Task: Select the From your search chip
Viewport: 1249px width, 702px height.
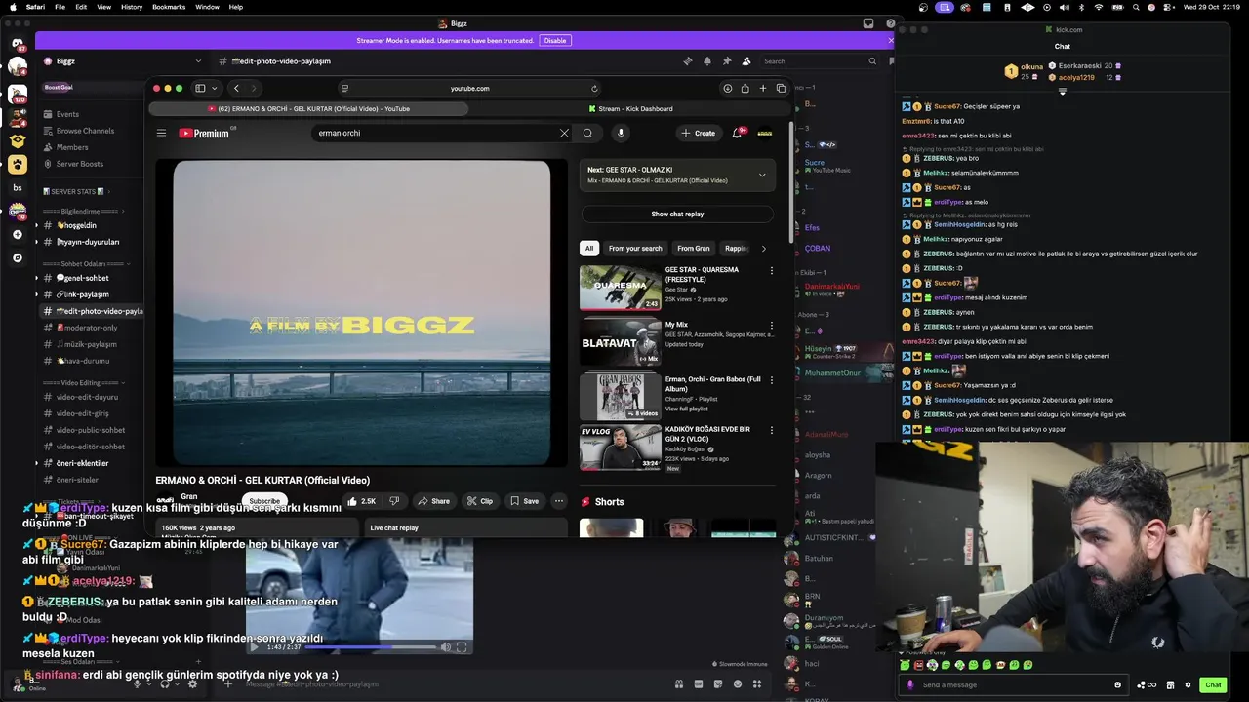Action: click(x=635, y=248)
